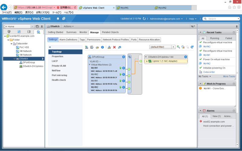Click the pin icon on right panel
Image resolution: width=242 pixels, height=151 pixels.
(237, 27)
